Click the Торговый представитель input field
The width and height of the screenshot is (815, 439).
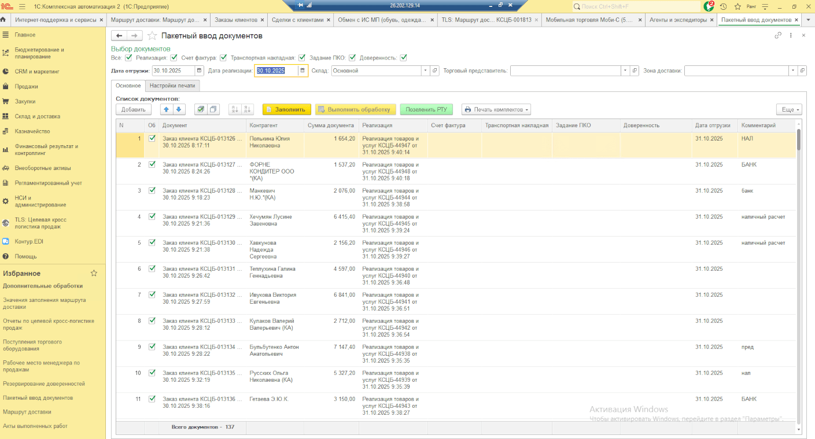pos(565,71)
